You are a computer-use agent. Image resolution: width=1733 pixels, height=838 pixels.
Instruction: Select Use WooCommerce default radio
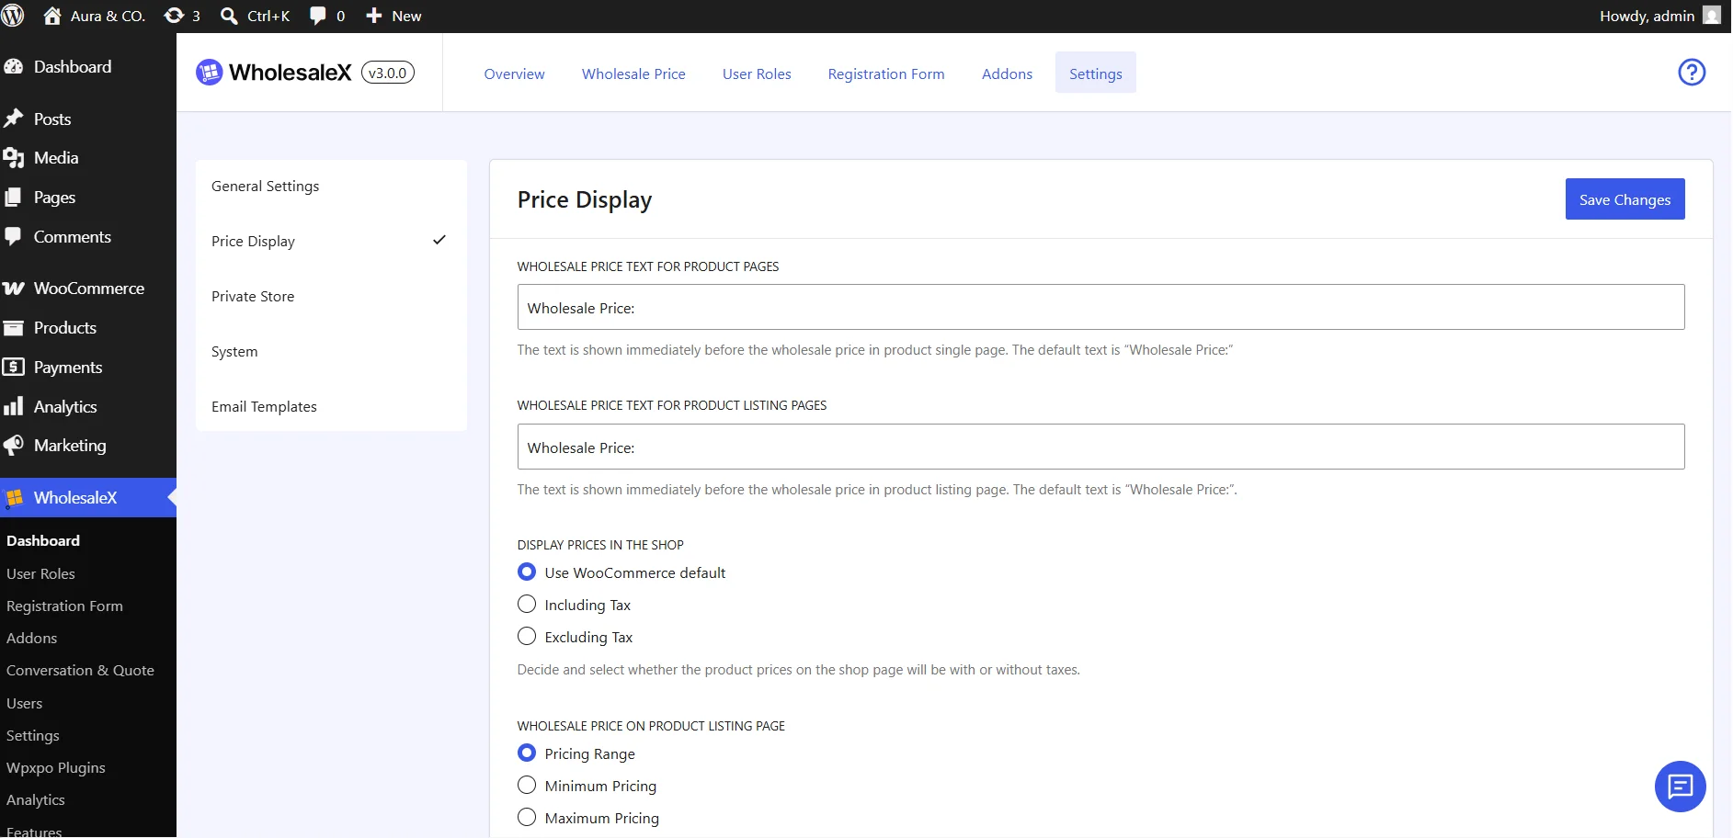(x=527, y=572)
